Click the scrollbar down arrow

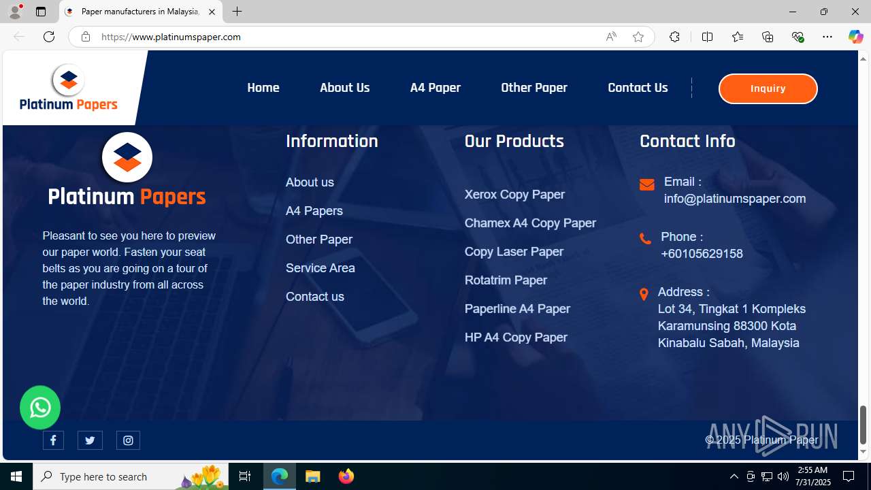[863, 452]
